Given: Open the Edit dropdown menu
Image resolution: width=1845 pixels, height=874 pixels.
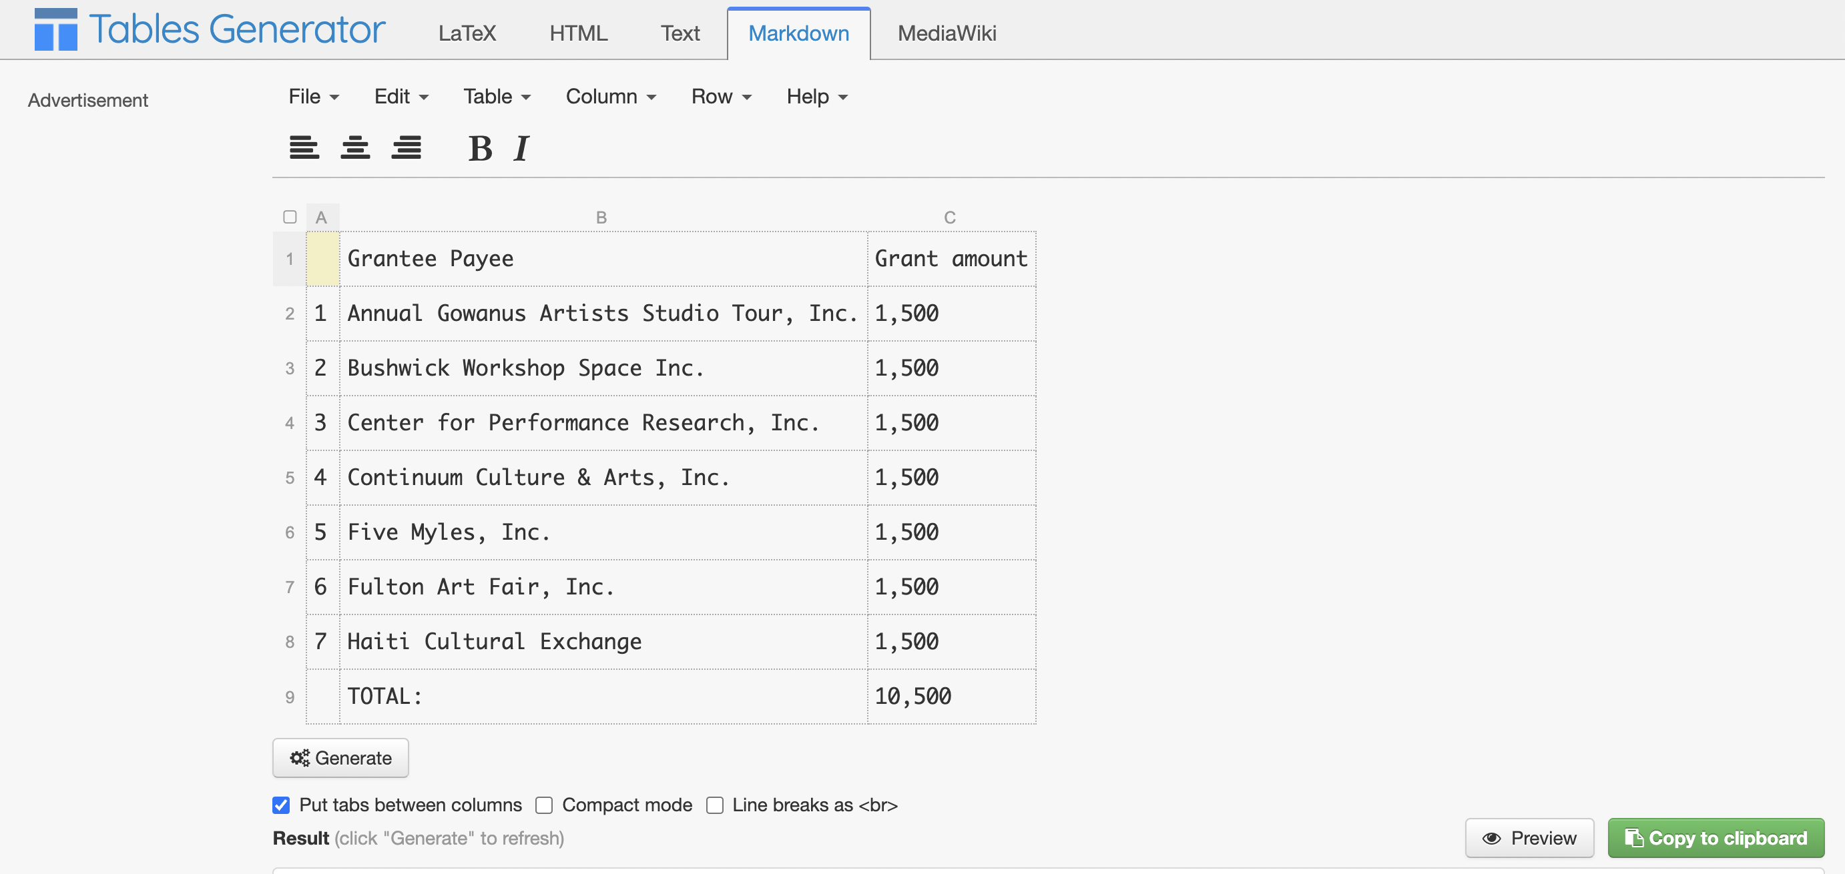Looking at the screenshot, I should click(x=401, y=97).
